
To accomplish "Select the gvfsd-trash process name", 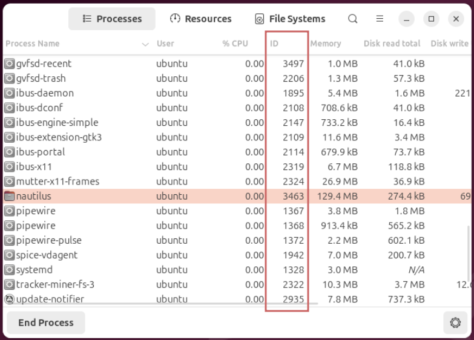I will point(41,78).
